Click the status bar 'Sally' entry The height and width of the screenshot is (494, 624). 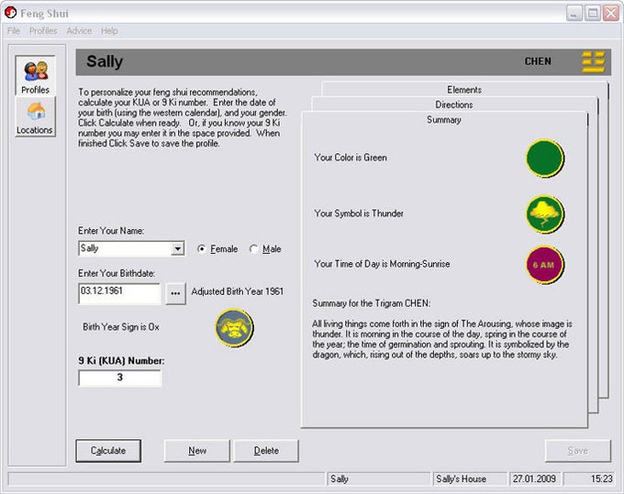(x=378, y=479)
